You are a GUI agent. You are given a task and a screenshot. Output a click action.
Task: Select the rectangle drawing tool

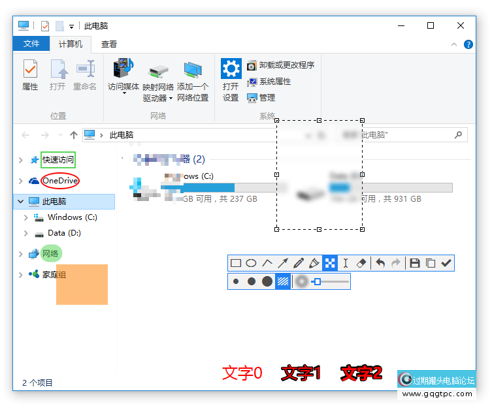(236, 263)
